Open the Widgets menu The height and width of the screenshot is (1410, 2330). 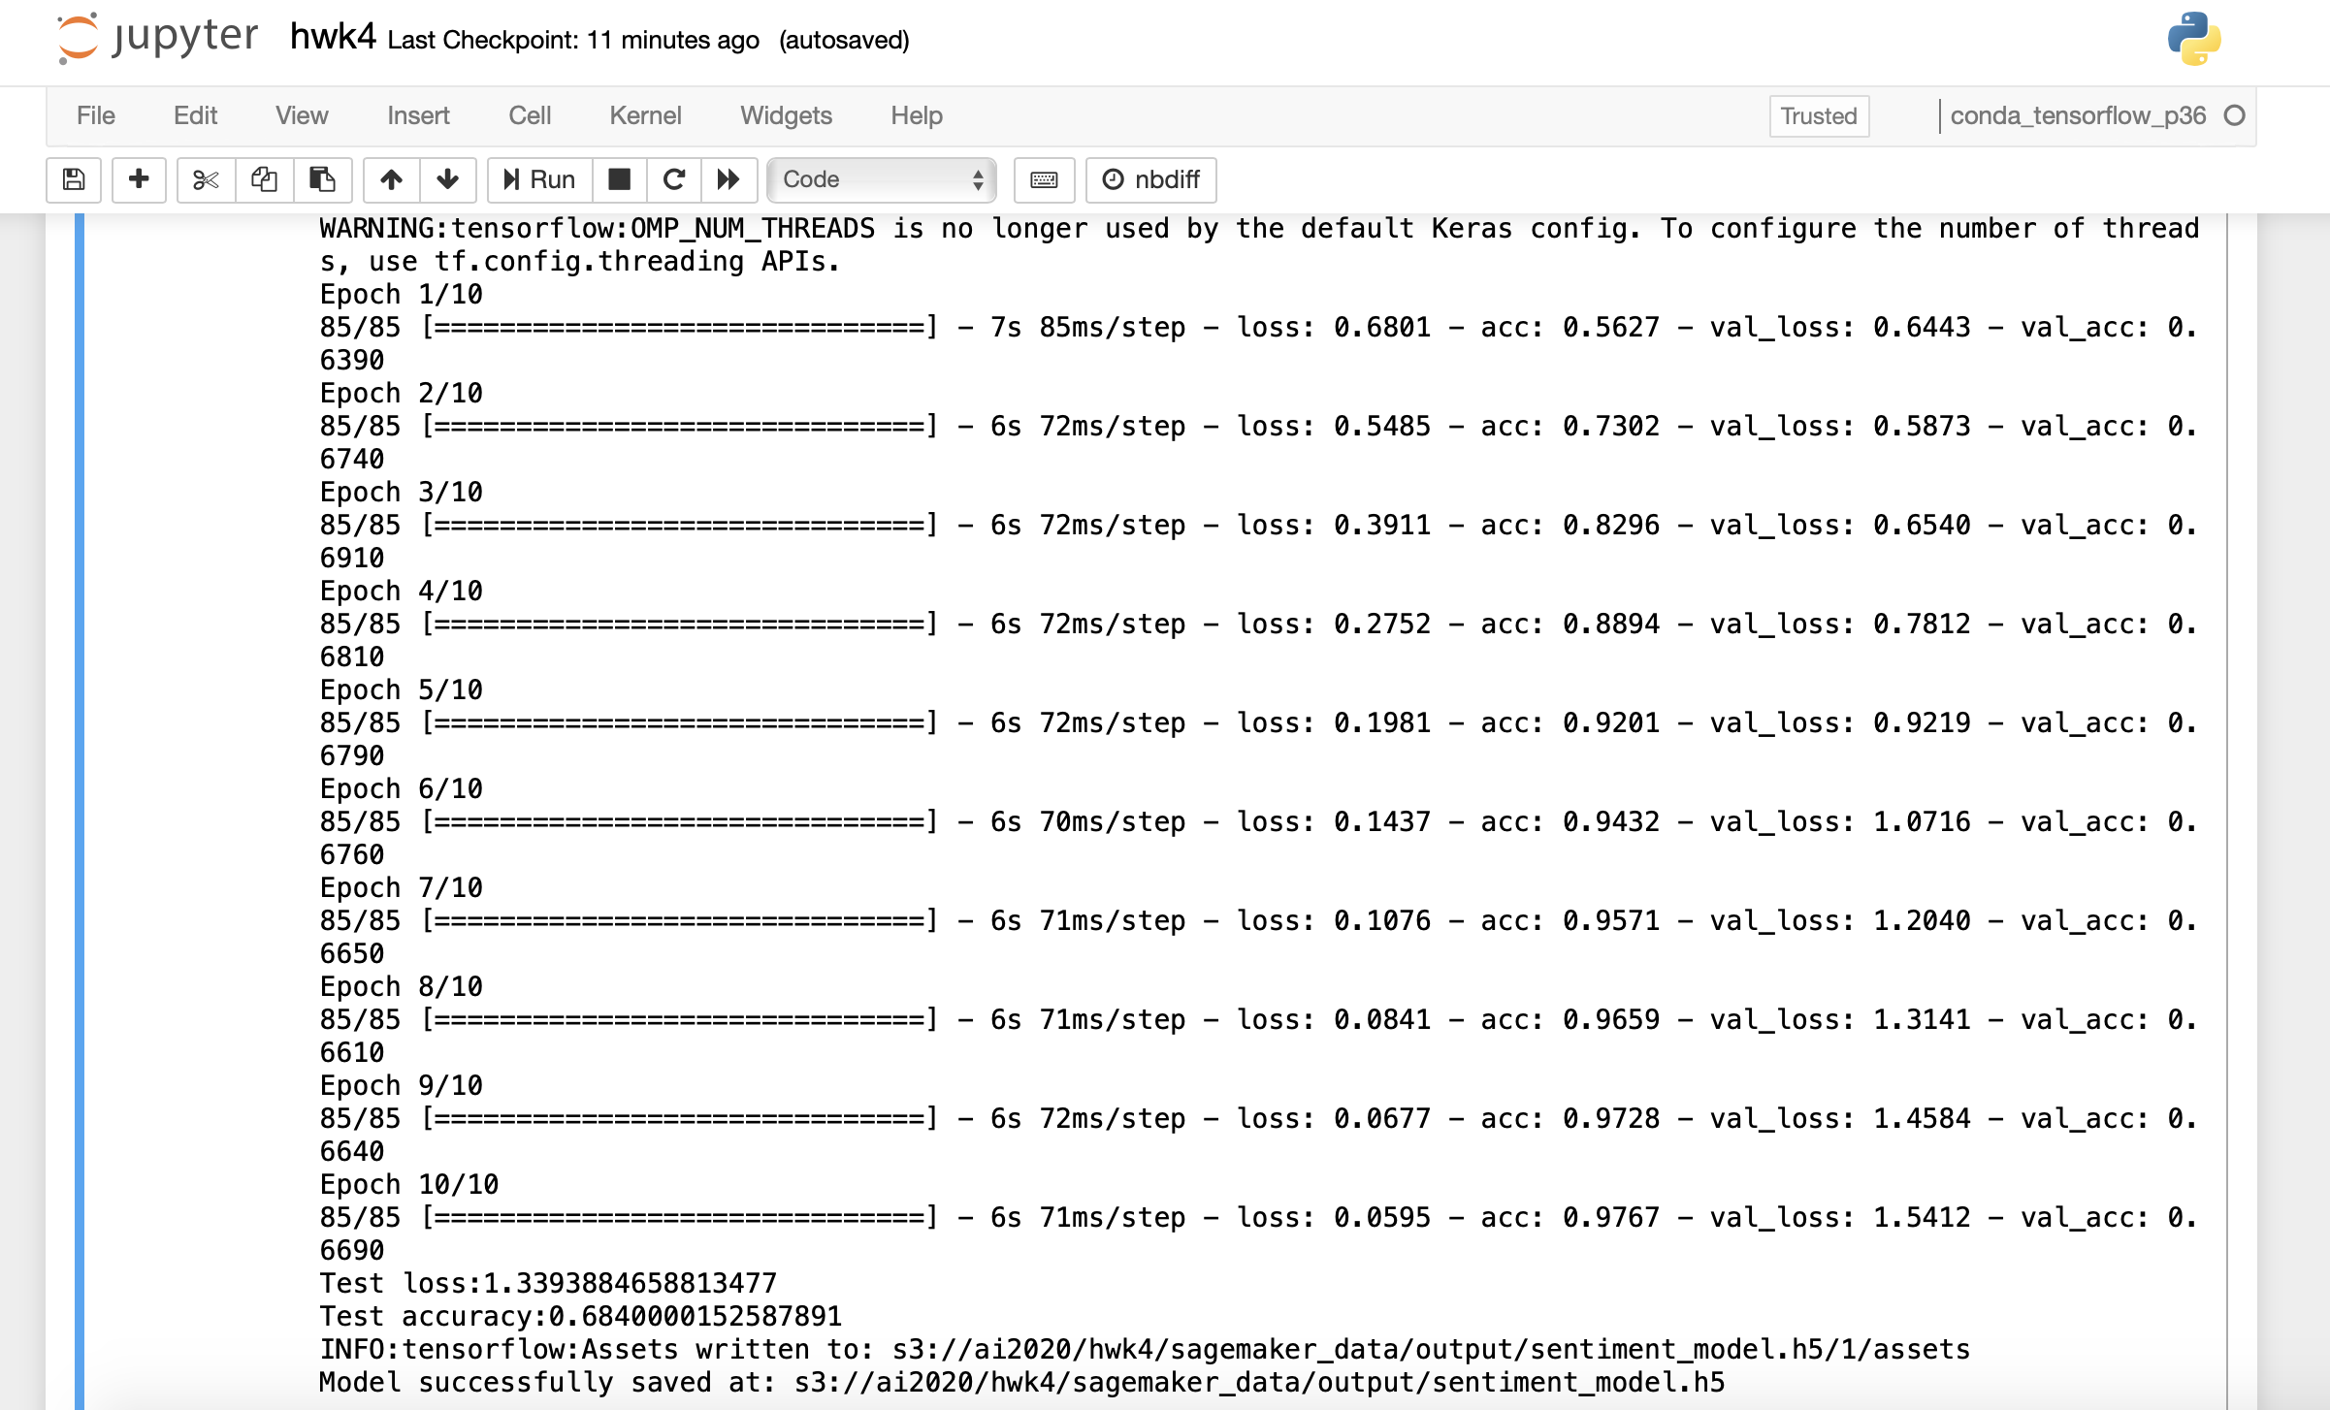[x=786, y=115]
